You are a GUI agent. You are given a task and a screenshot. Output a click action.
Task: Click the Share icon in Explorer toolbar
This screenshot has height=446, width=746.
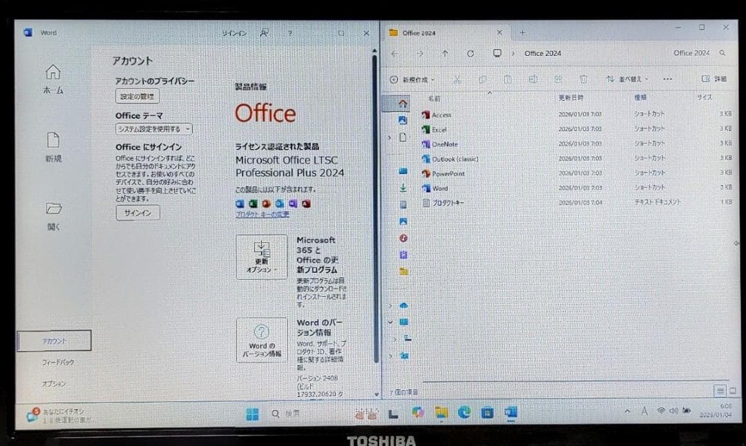(x=558, y=79)
